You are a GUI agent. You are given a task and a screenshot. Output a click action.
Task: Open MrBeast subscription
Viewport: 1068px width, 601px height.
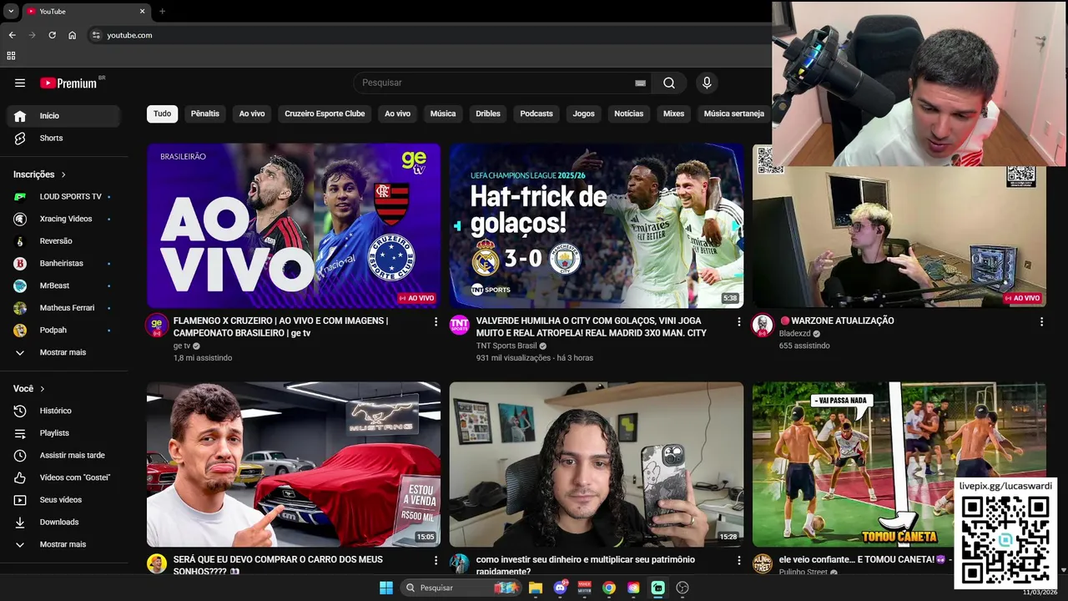63,285
